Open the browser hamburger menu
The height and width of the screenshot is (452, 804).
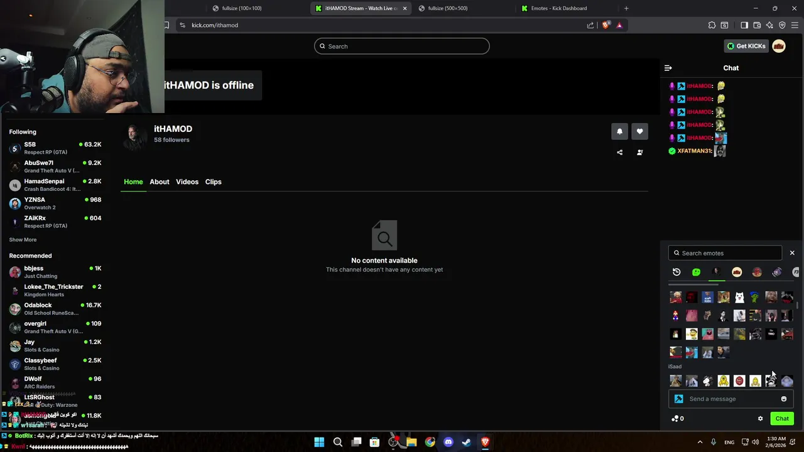(795, 25)
